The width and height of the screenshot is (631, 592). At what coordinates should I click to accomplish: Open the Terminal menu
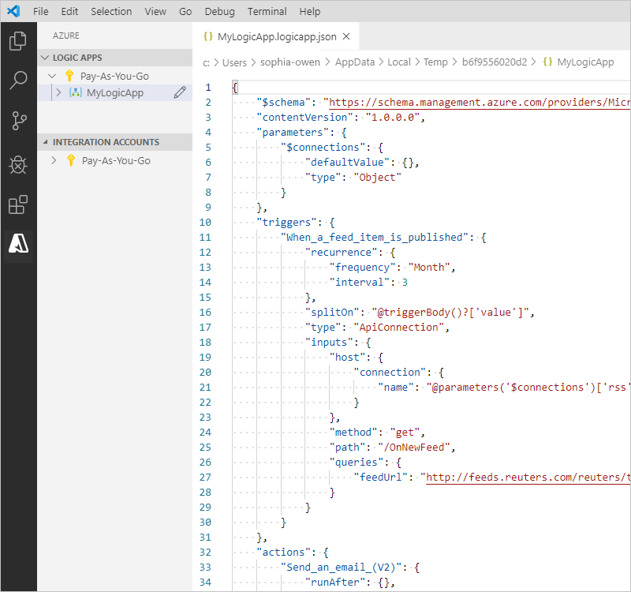click(267, 11)
